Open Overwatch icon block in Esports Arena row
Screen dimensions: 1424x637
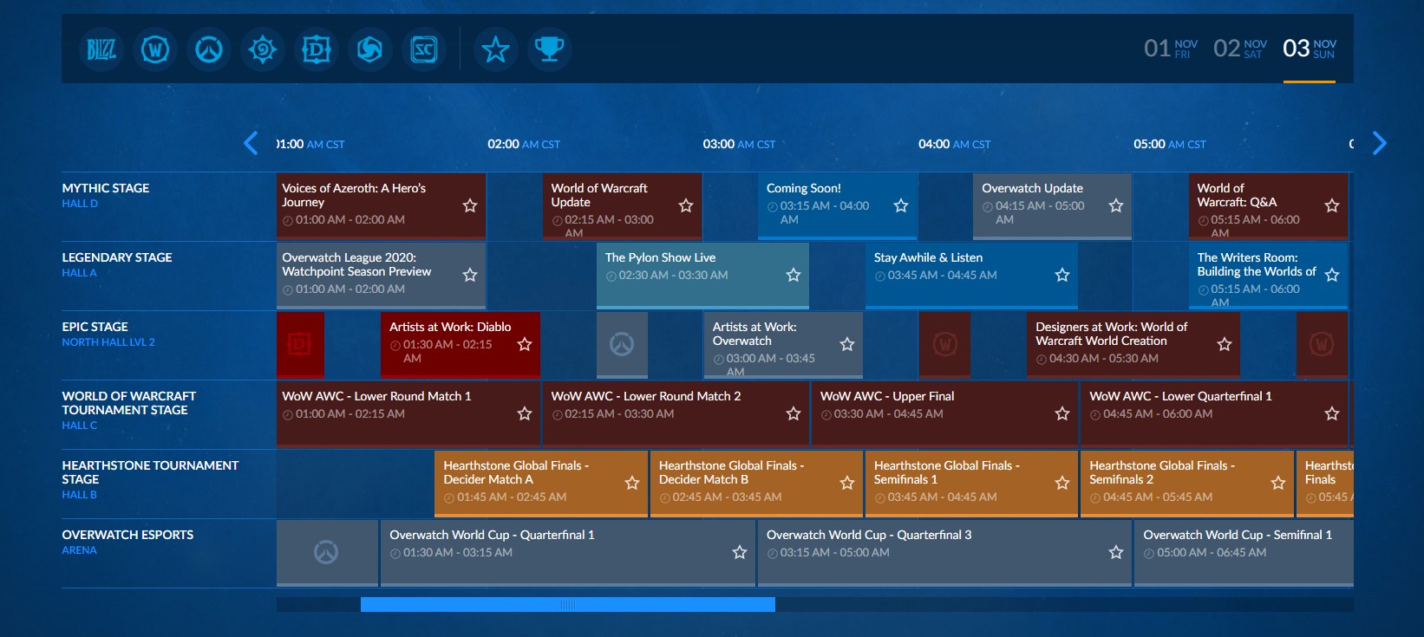pos(327,553)
